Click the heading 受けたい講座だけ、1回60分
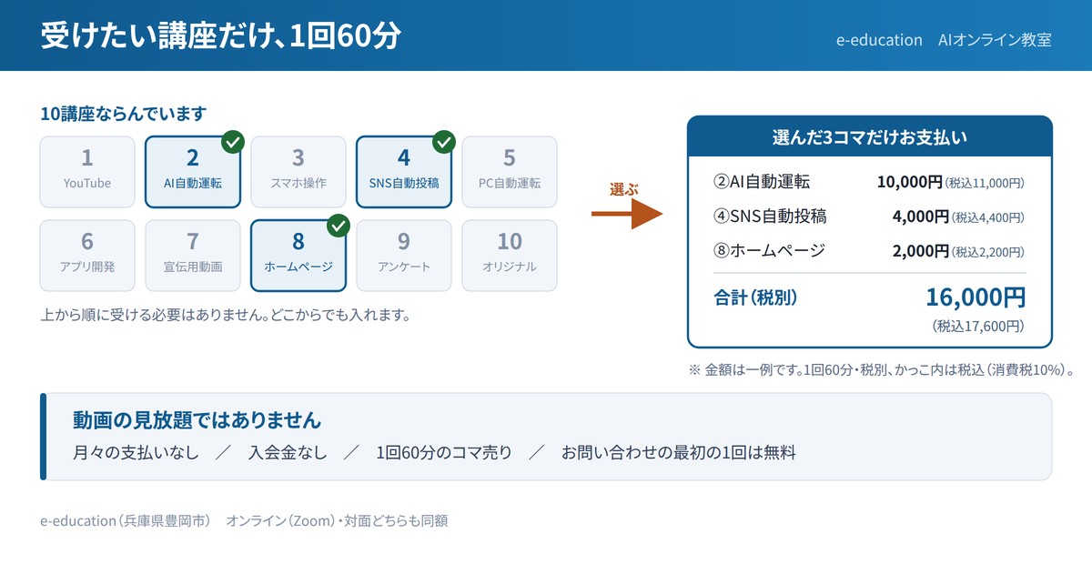 (221, 35)
